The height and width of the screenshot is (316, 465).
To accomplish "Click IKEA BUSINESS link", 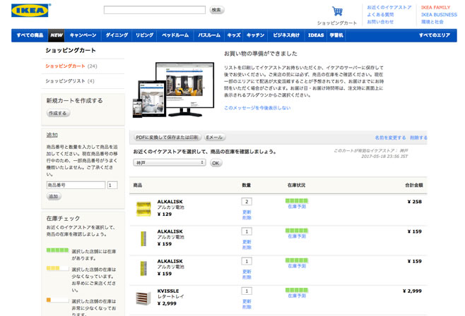I will [x=439, y=15].
